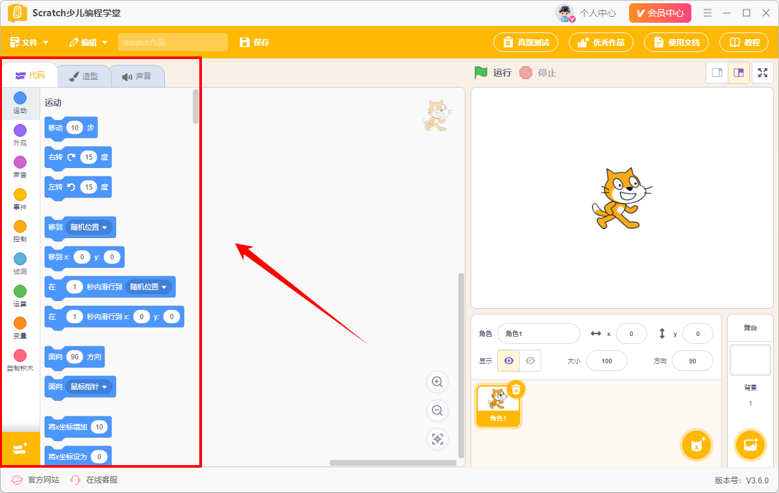Click the sprite name field 角色1

coord(539,333)
